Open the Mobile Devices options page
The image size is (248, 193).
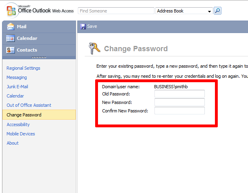tap(21, 134)
